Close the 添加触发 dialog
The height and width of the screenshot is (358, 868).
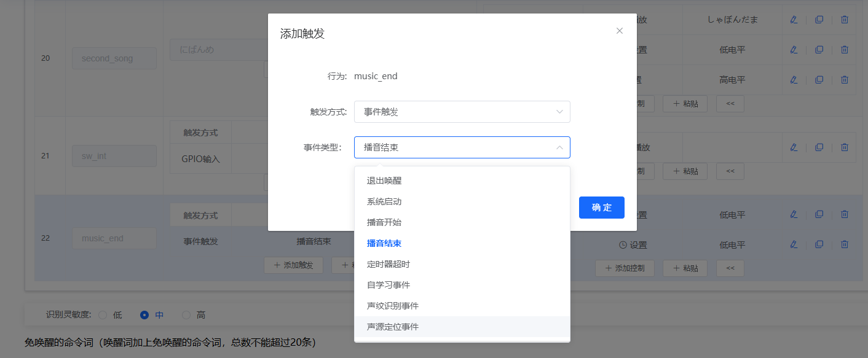620,31
